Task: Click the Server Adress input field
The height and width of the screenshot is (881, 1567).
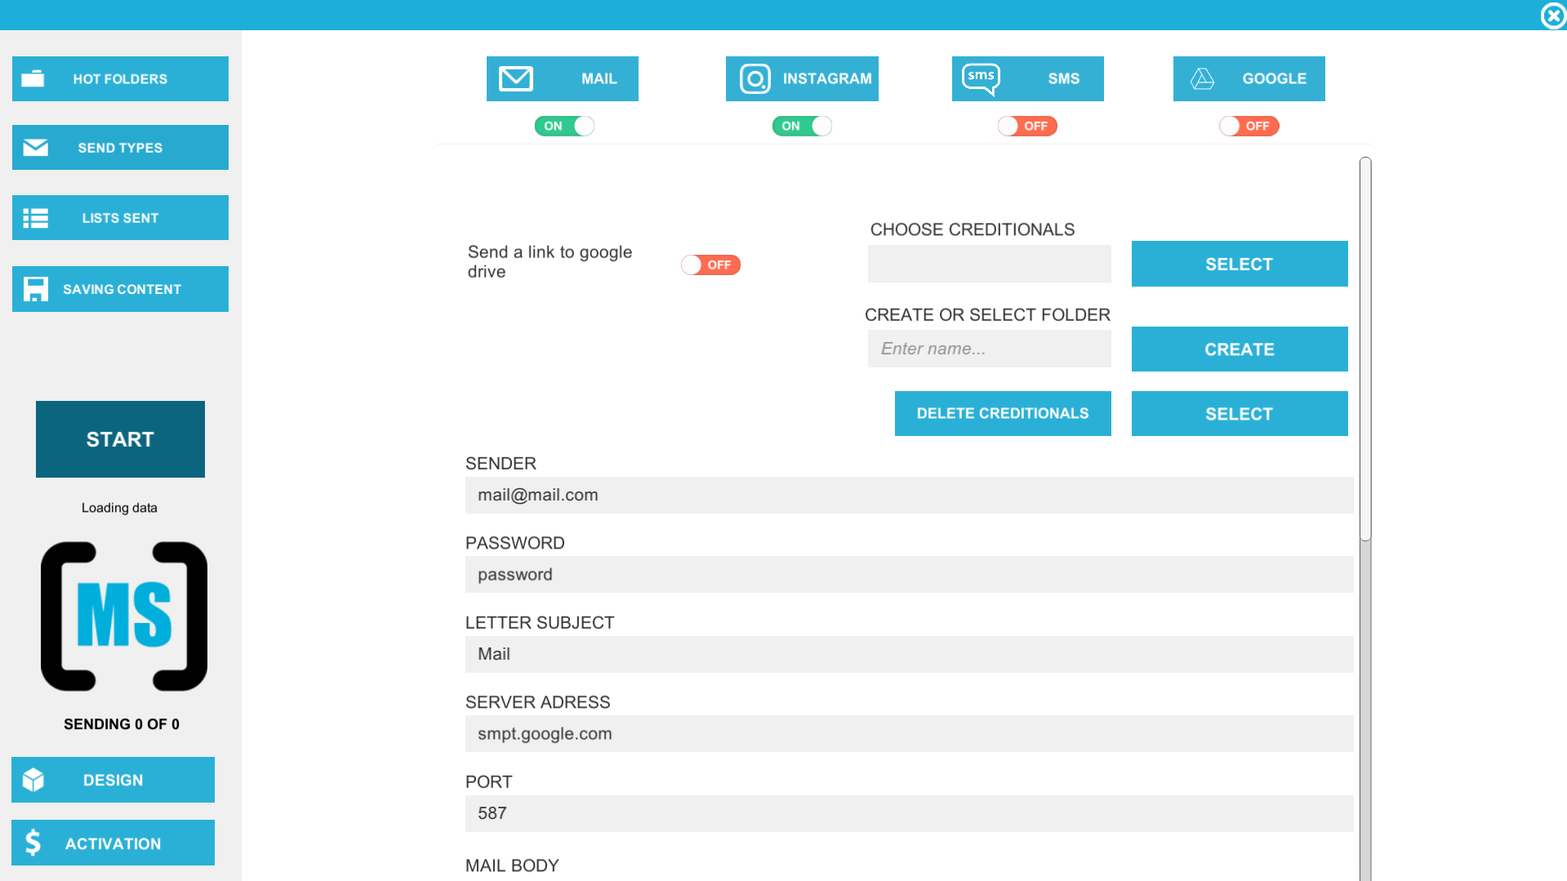Action: [908, 733]
